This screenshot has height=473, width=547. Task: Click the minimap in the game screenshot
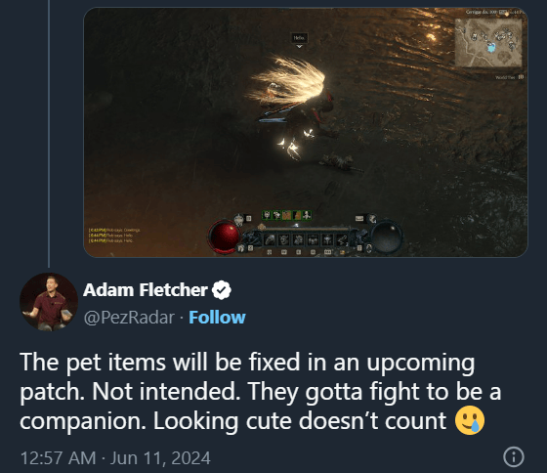pos(488,42)
